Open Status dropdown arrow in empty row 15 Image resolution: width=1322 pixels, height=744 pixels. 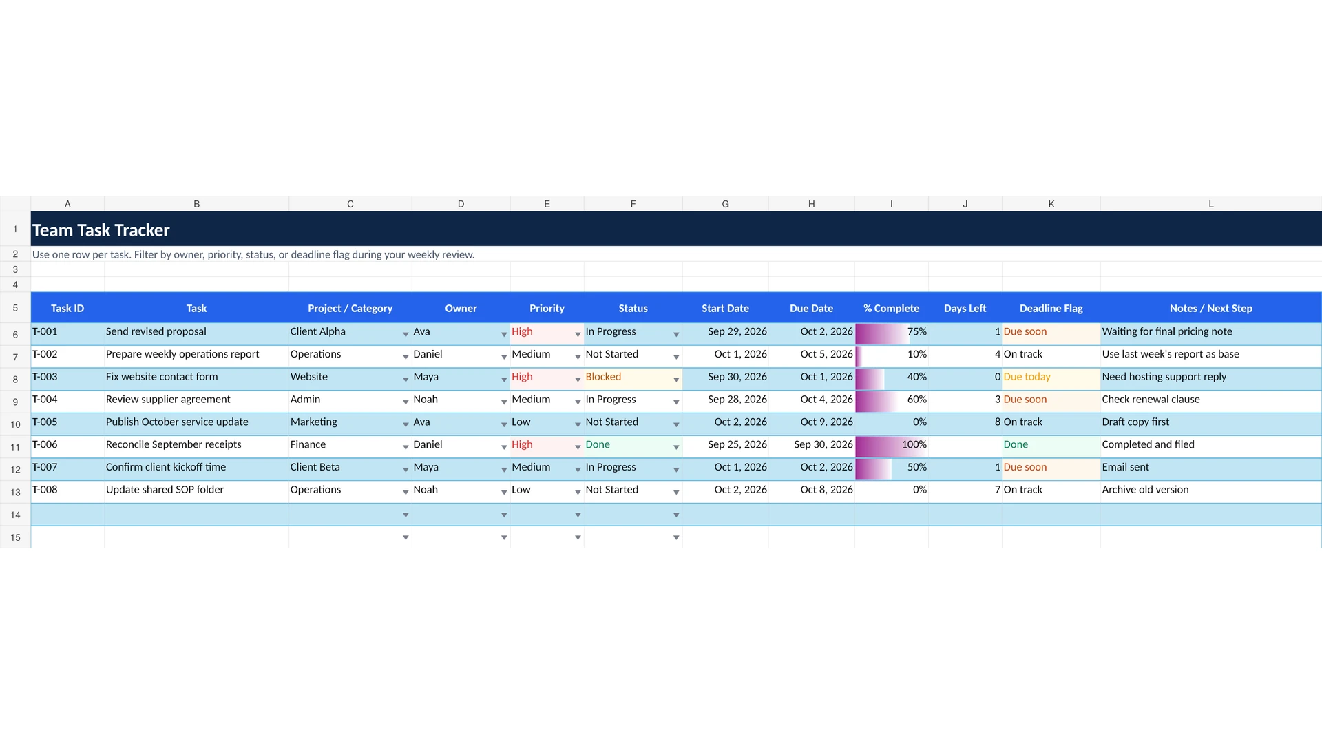coord(676,537)
